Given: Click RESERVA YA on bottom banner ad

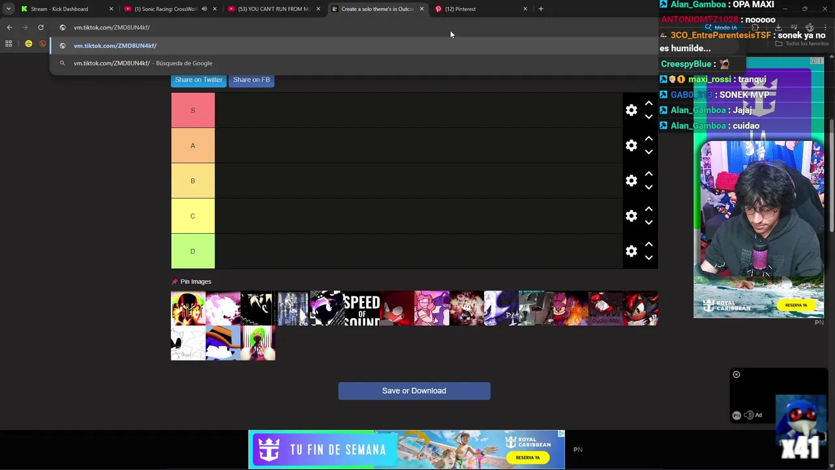Looking at the screenshot, I should click(x=528, y=458).
